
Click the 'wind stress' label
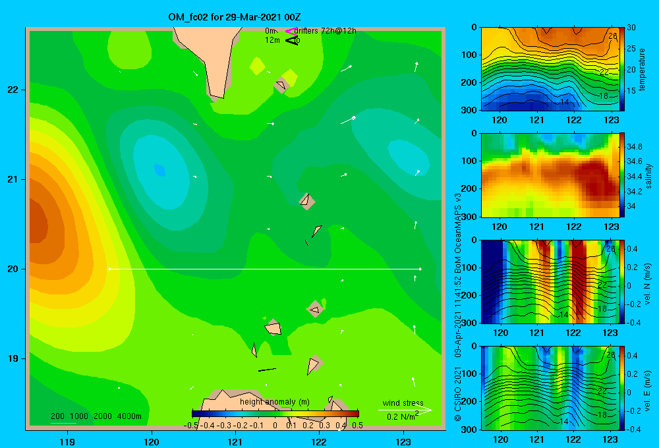(x=403, y=403)
